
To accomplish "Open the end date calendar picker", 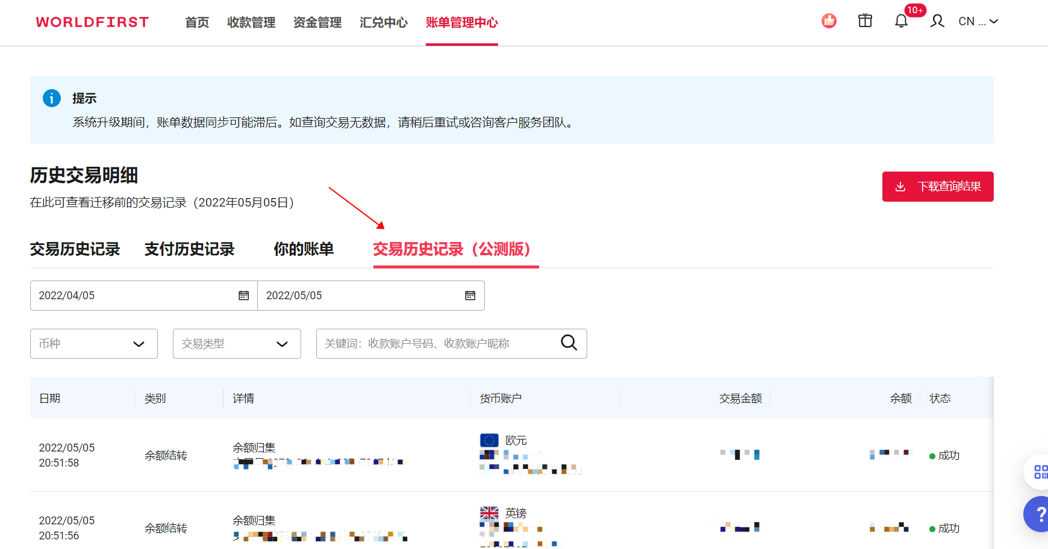I will coord(470,295).
